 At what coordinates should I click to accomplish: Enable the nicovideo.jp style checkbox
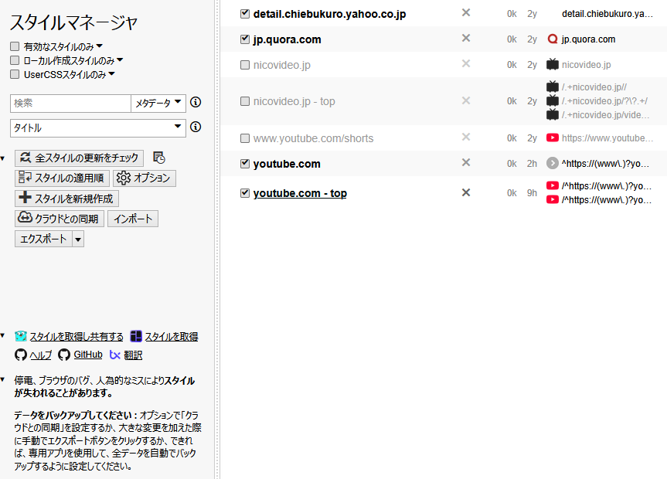pos(245,65)
